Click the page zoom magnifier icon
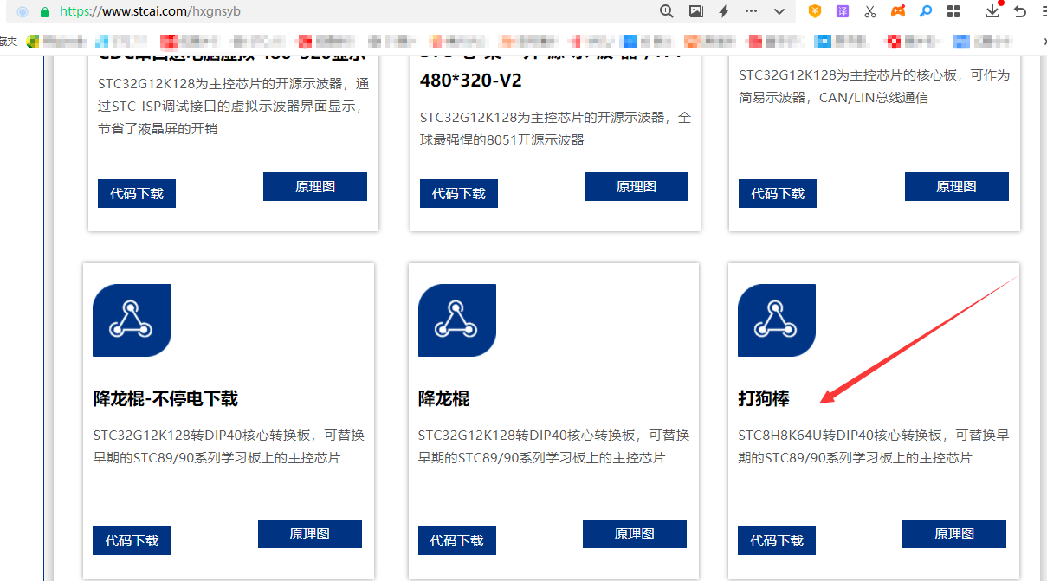The height and width of the screenshot is (581, 1047). click(x=667, y=11)
